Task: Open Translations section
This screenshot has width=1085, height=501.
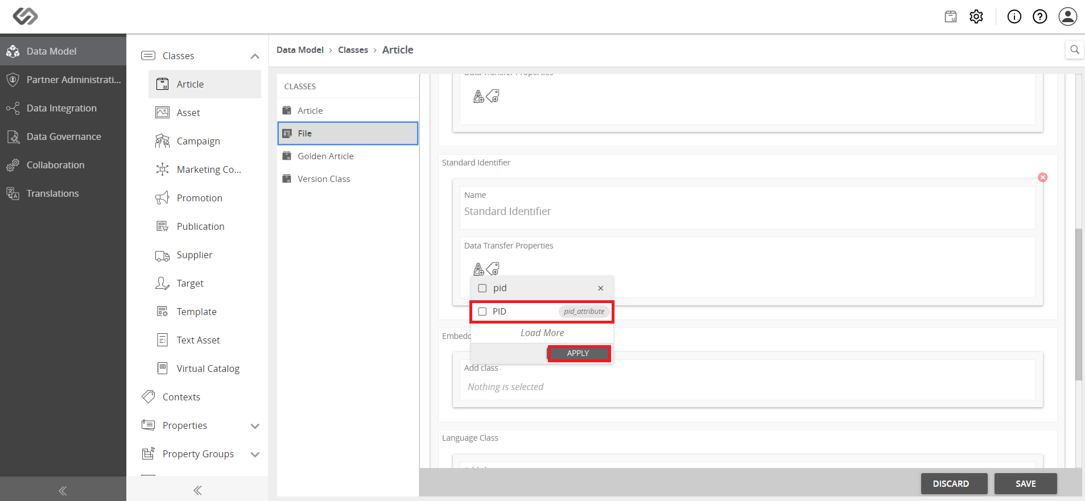Action: pos(63,193)
